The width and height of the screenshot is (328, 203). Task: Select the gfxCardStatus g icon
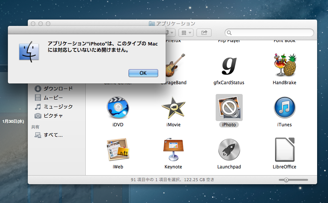229,66
